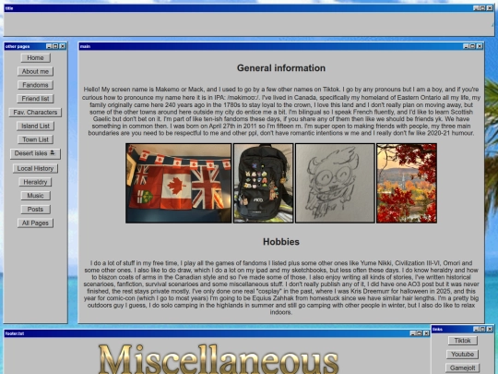
Task: Visit the Youtube link button
Action: tap(462, 355)
